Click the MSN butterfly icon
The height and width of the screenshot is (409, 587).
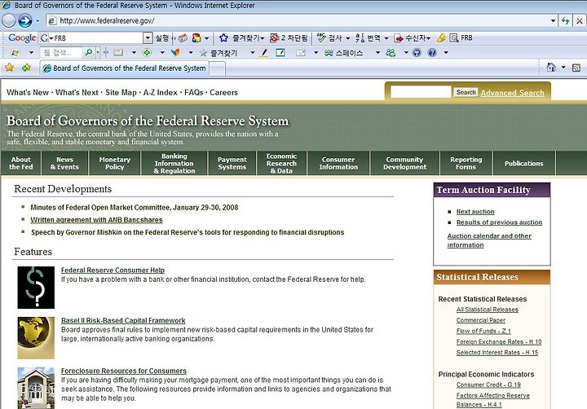tap(175, 53)
